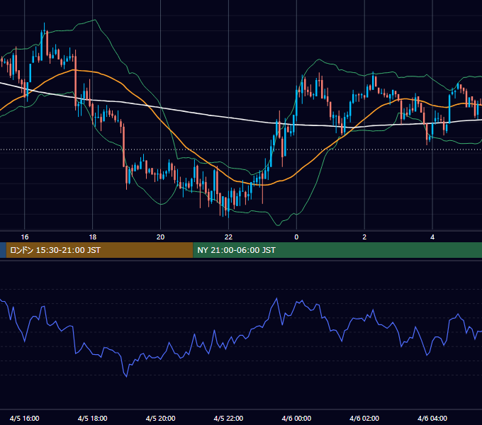Click the 16 hour label on the time axis
This screenshot has height=425, width=482.
tap(25, 237)
